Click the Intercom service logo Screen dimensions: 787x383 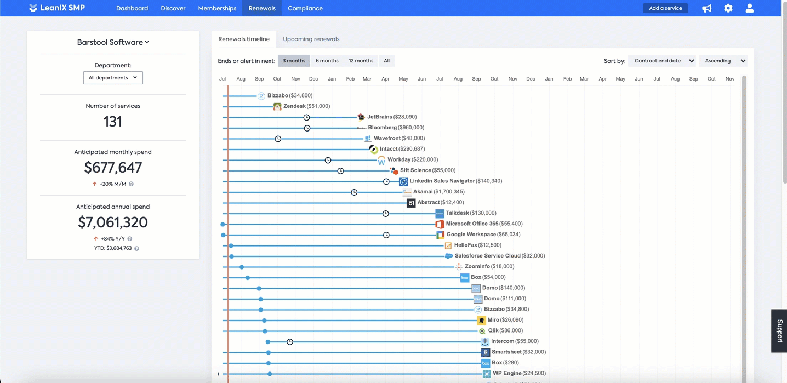[x=485, y=341]
